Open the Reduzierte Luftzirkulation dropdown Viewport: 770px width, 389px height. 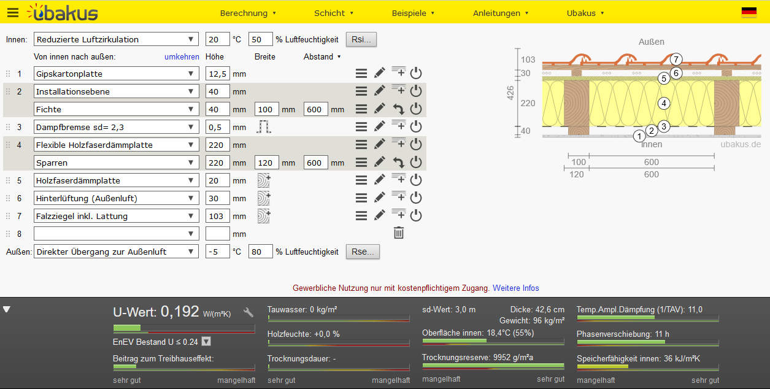[x=117, y=39]
